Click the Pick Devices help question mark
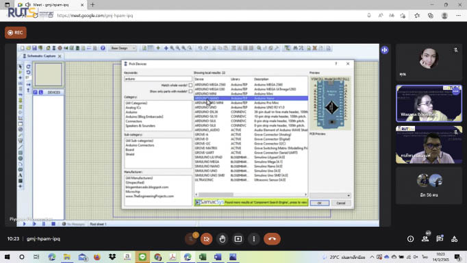Viewport: 467px width, 263px height. (x=336, y=64)
